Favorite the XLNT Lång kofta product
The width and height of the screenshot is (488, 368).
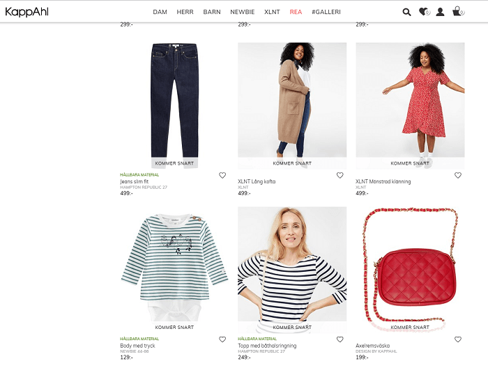pyautogui.click(x=340, y=176)
